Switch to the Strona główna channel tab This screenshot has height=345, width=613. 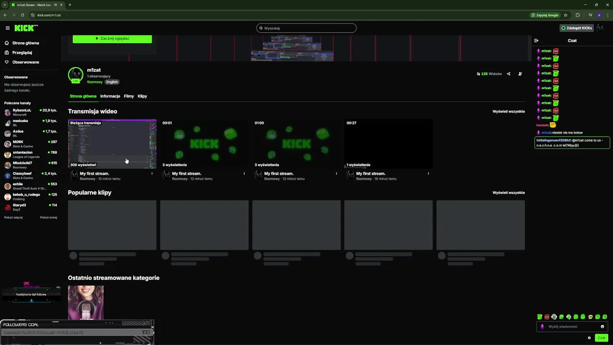coord(83,96)
